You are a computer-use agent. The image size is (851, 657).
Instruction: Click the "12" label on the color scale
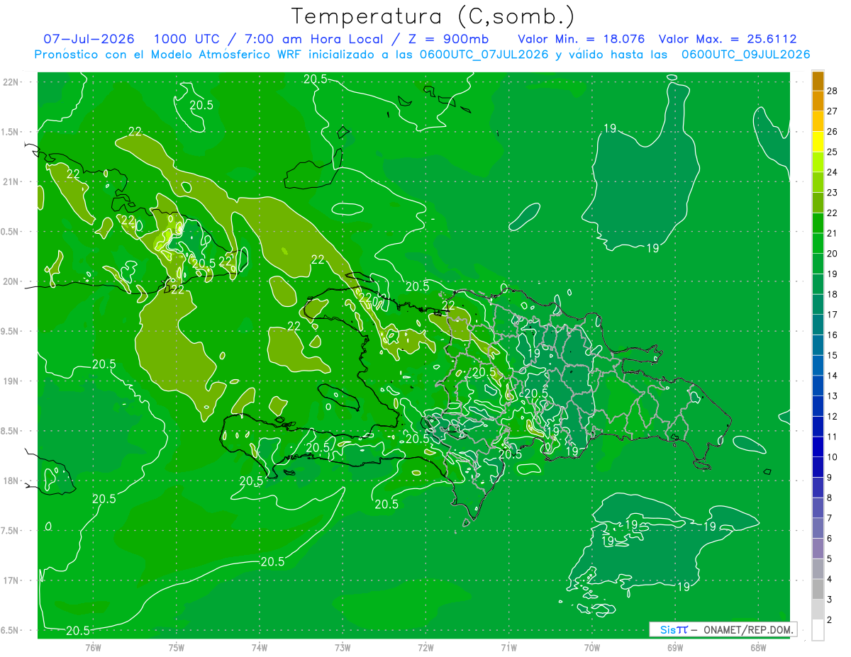point(833,417)
